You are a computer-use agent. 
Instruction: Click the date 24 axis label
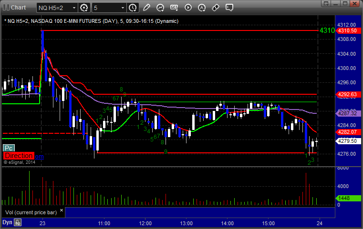coord(320,223)
